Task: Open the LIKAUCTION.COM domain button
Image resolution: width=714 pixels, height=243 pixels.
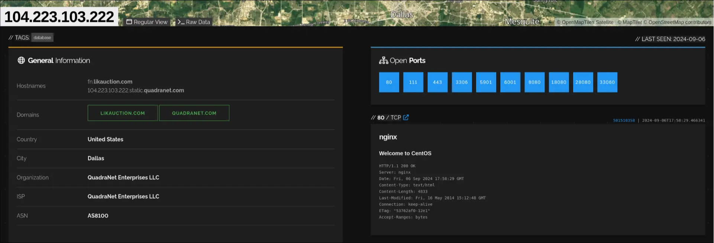Action: [x=123, y=113]
